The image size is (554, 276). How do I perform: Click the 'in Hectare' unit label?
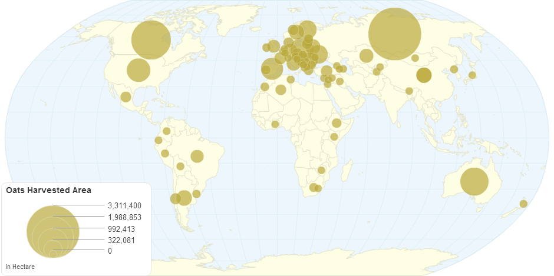click(x=20, y=267)
